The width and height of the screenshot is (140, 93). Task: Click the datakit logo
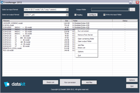pyautogui.click(x=15, y=84)
